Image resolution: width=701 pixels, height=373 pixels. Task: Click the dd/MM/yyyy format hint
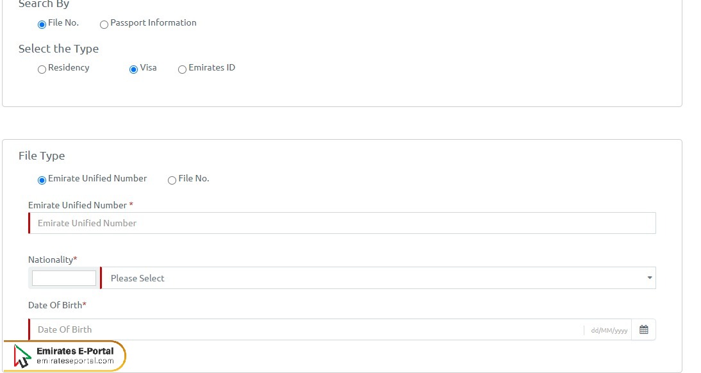609,330
